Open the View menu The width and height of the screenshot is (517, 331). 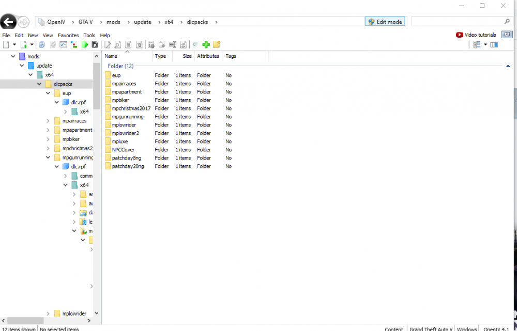click(48, 35)
